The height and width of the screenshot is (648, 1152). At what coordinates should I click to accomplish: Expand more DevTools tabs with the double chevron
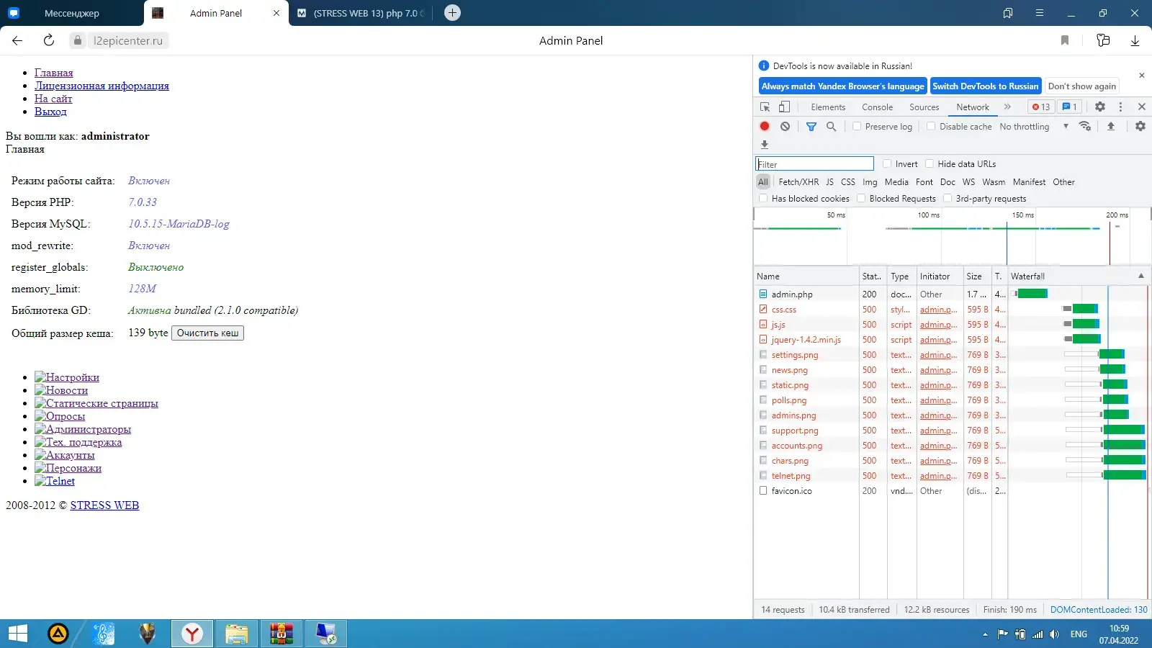point(1007,107)
